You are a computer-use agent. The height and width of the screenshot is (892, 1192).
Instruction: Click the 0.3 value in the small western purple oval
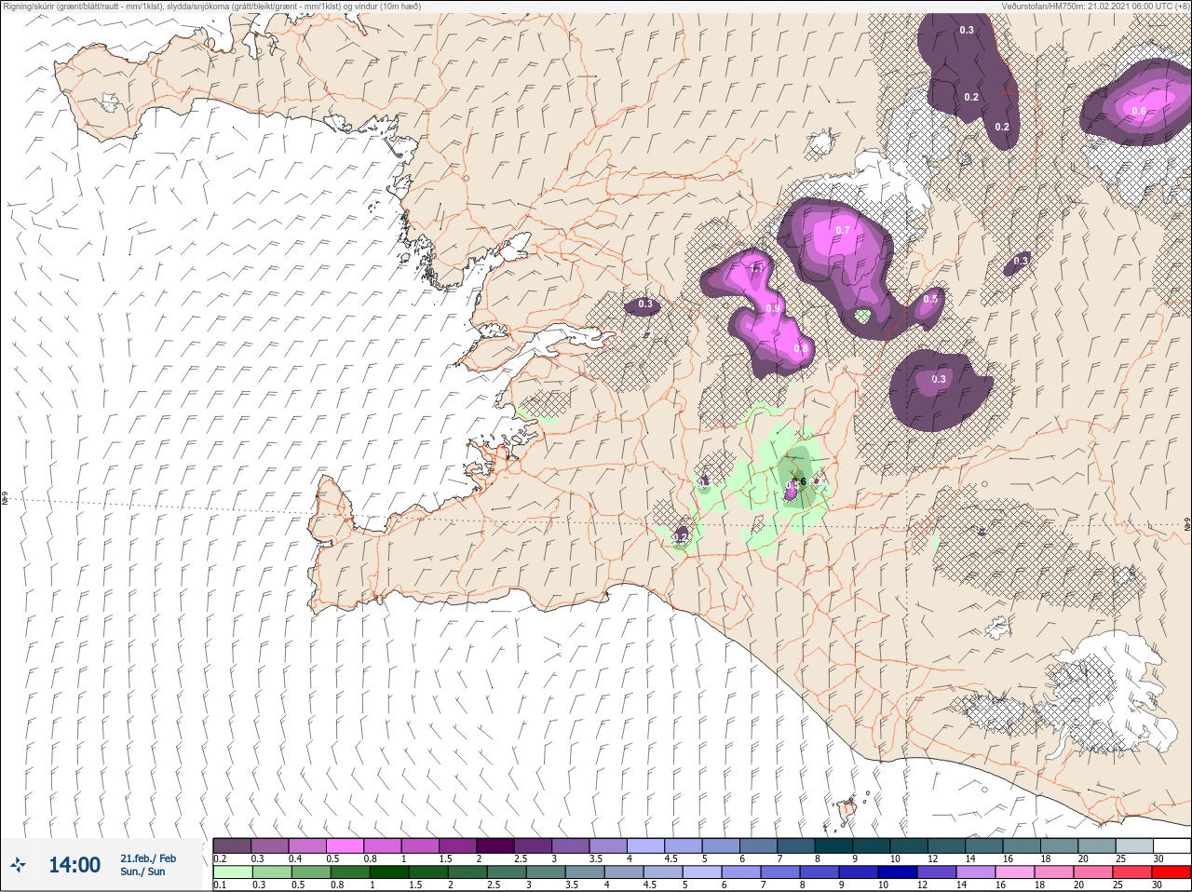coord(645,304)
